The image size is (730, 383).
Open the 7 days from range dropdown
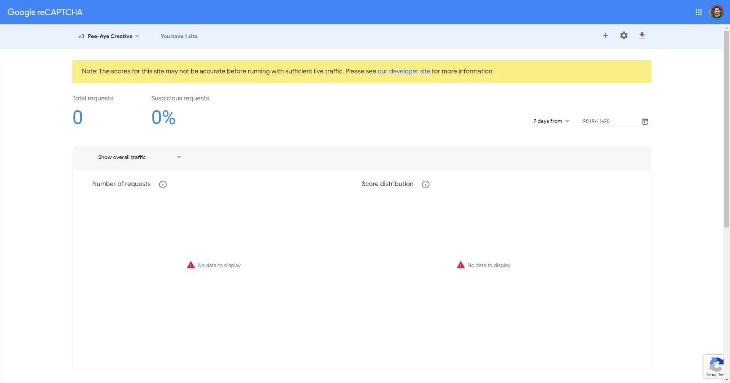[x=551, y=121]
